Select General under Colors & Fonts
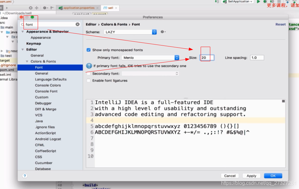 coord(41,73)
